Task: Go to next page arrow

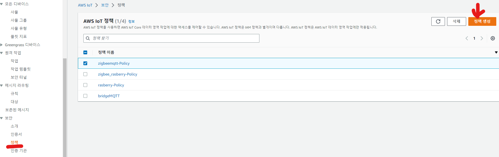Action: [482, 38]
